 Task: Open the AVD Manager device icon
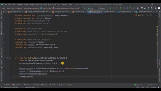pyautogui.click(x=148, y=8)
